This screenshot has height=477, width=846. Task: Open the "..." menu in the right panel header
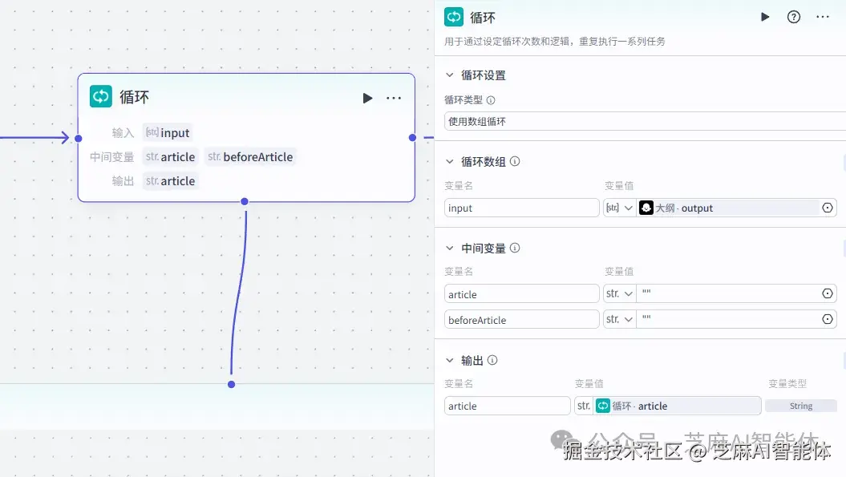coord(822,16)
